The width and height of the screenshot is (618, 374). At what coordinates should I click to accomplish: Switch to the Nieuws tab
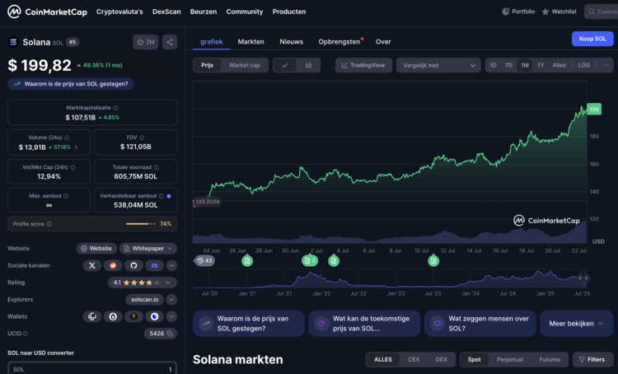coord(291,42)
